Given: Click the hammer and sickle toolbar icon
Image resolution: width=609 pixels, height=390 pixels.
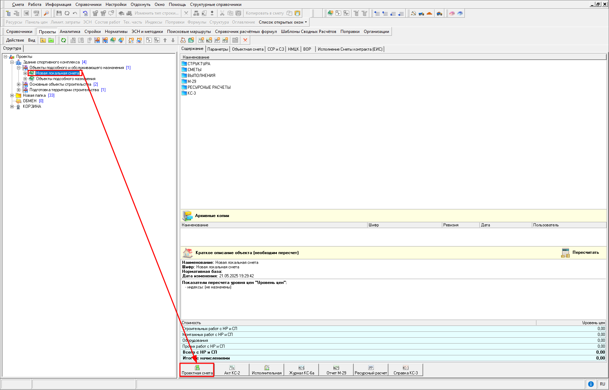Looking at the screenshot, I should pos(413,13).
